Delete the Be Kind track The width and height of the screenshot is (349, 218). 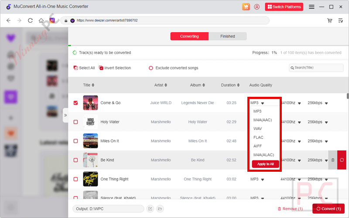[x=333, y=160]
